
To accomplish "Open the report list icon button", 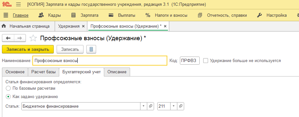I will (x=91, y=49).
